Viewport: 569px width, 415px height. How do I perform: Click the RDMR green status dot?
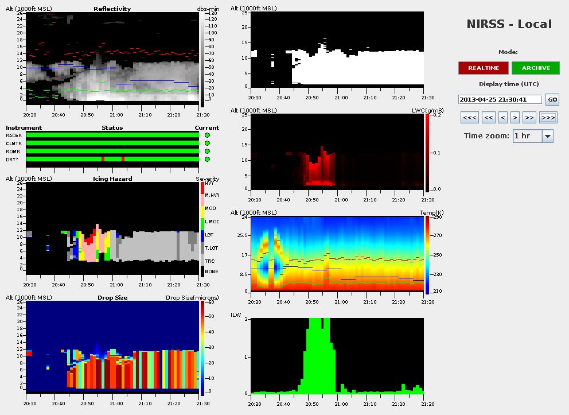207,151
